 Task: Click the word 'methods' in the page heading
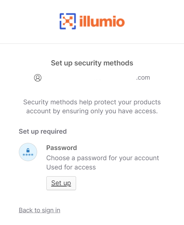(x=118, y=63)
